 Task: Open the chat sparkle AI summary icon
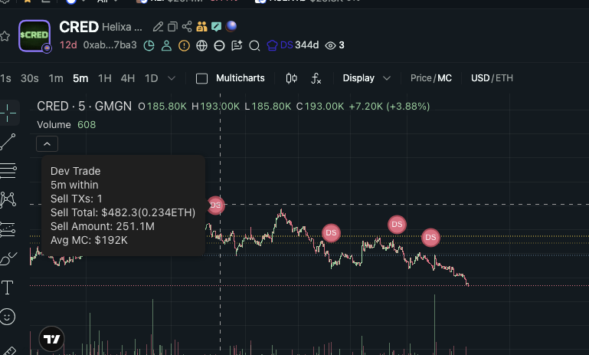pyautogui.click(x=237, y=45)
